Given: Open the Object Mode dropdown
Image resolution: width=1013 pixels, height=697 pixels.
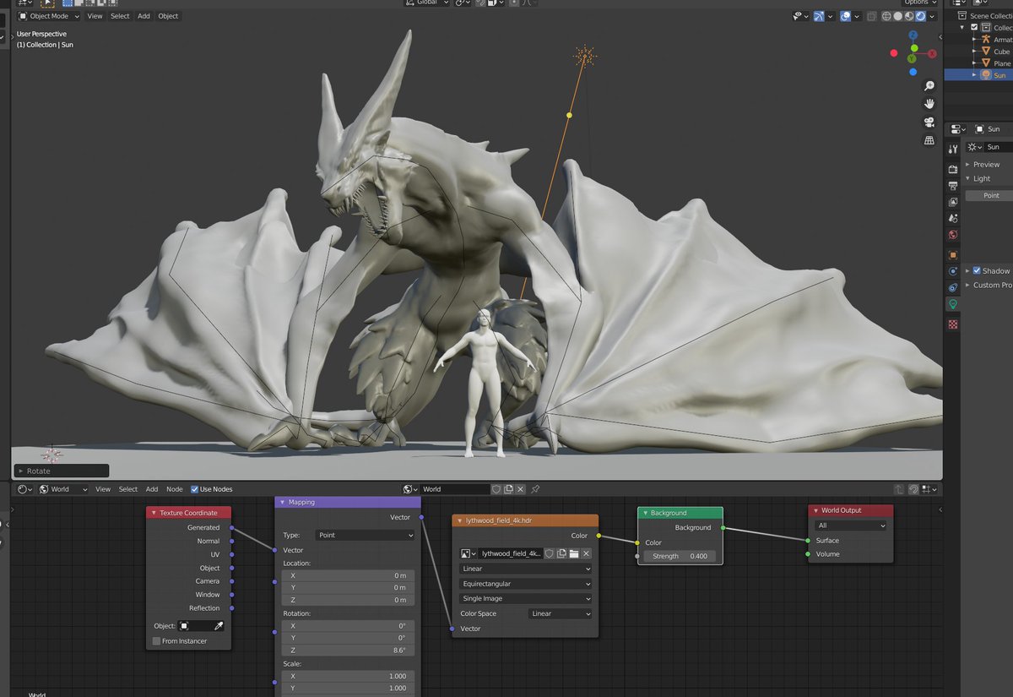Looking at the screenshot, I should point(49,16).
